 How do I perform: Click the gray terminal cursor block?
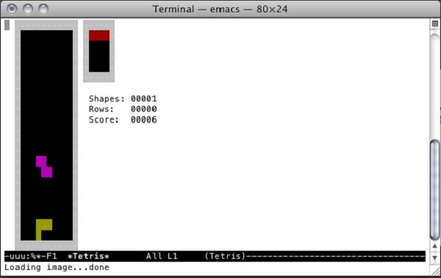click(7, 25)
